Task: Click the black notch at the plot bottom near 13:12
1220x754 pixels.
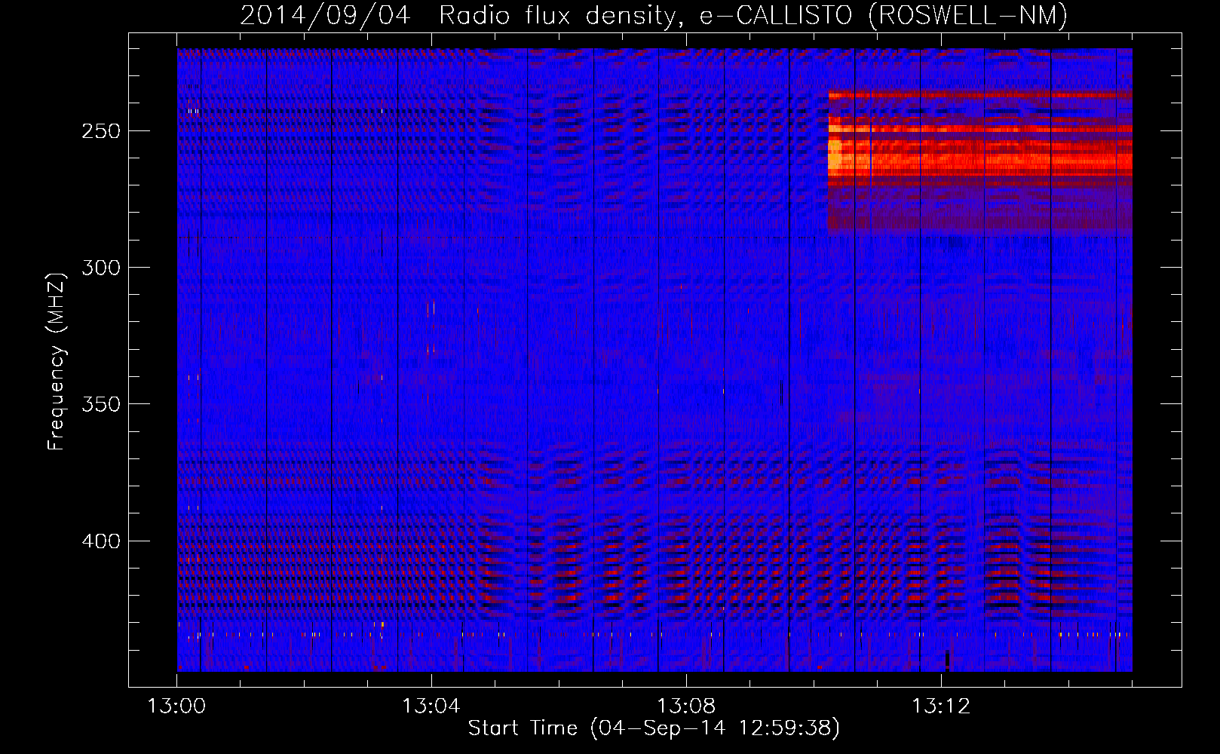Action: click(948, 660)
